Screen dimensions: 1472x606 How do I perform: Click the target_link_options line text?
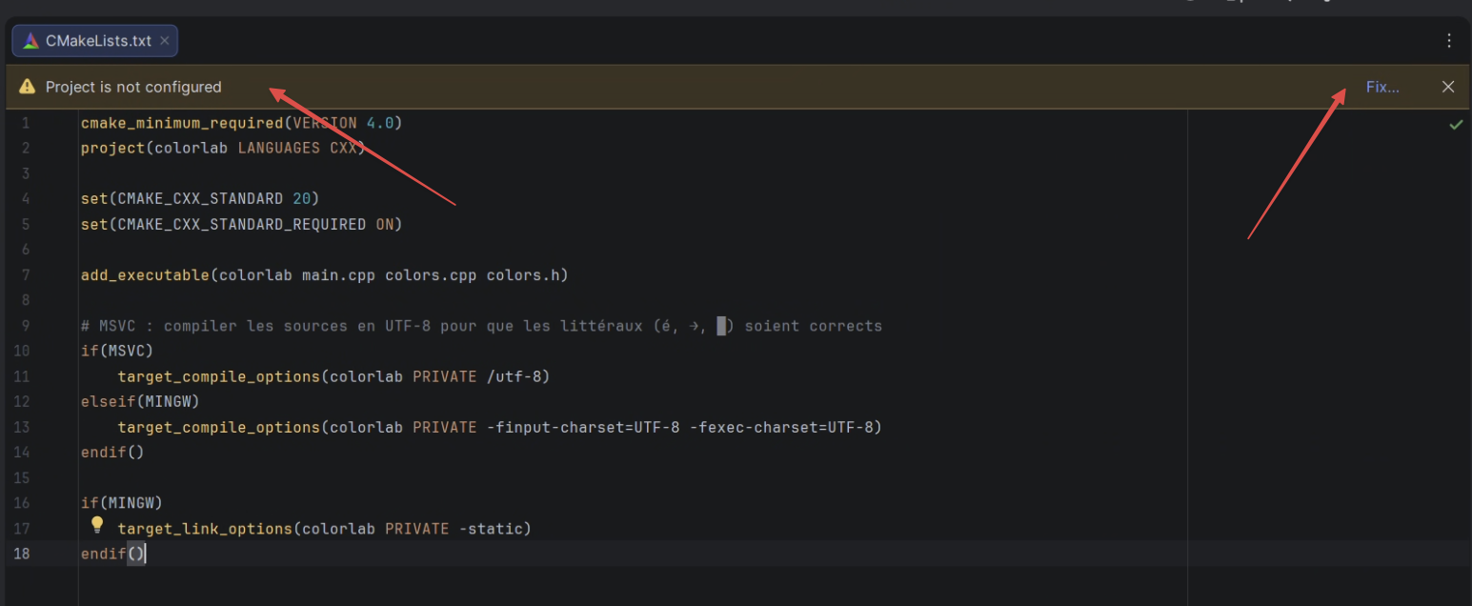click(324, 529)
